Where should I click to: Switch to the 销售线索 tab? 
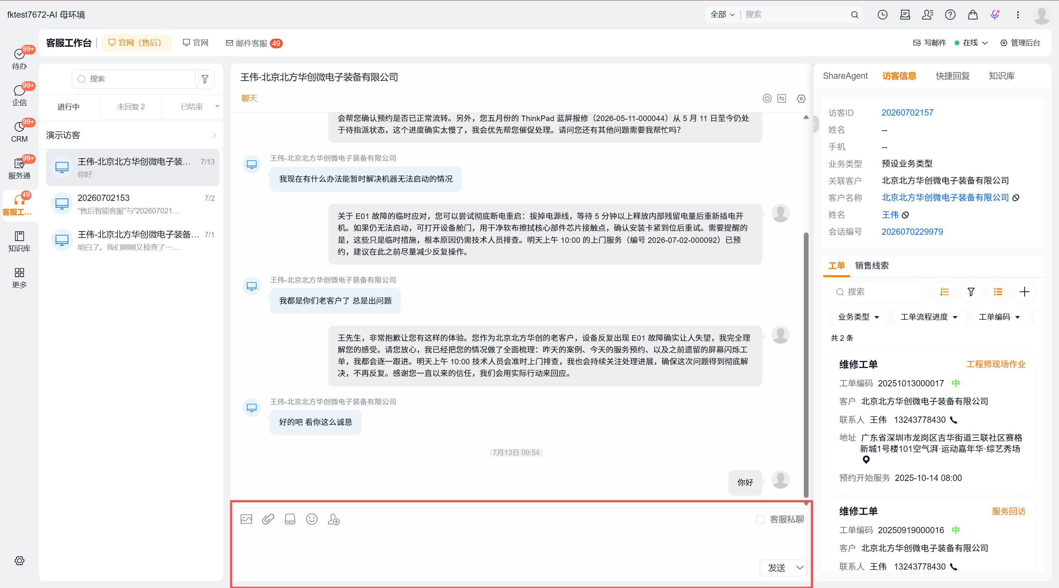(871, 265)
